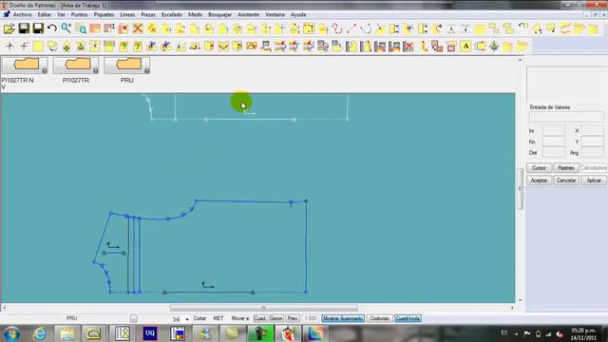Click the Cancelar button
608x342 pixels.
(x=566, y=180)
